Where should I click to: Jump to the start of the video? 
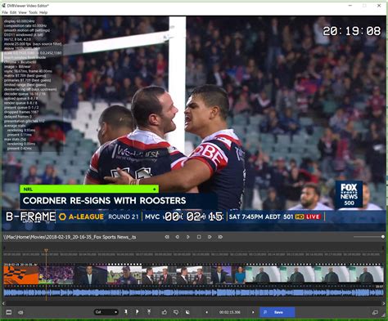click(x=167, y=237)
